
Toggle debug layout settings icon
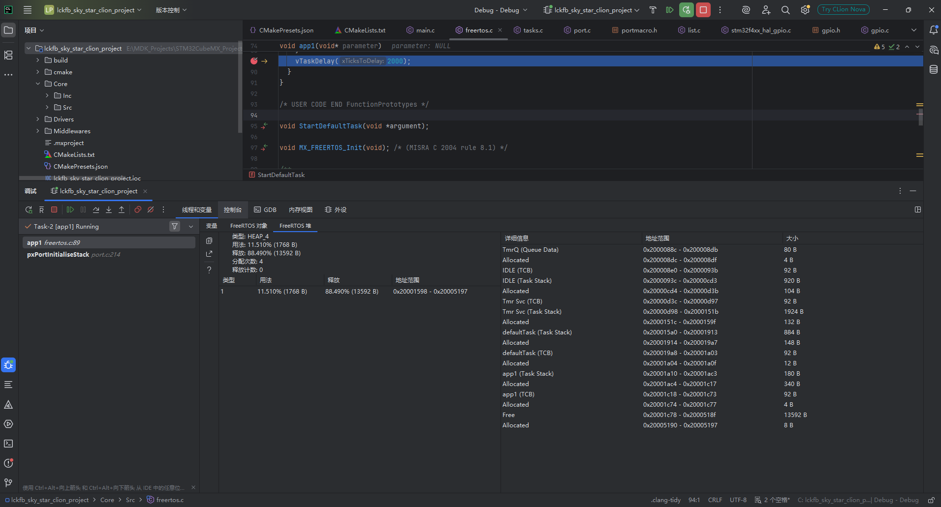click(x=918, y=209)
